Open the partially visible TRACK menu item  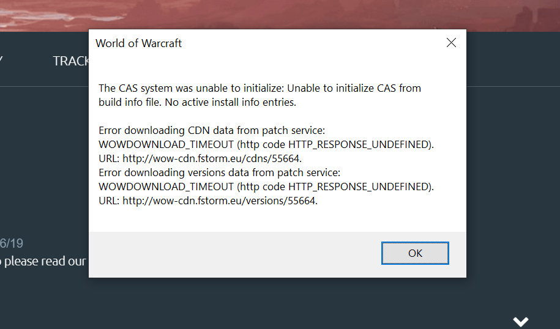[71, 61]
